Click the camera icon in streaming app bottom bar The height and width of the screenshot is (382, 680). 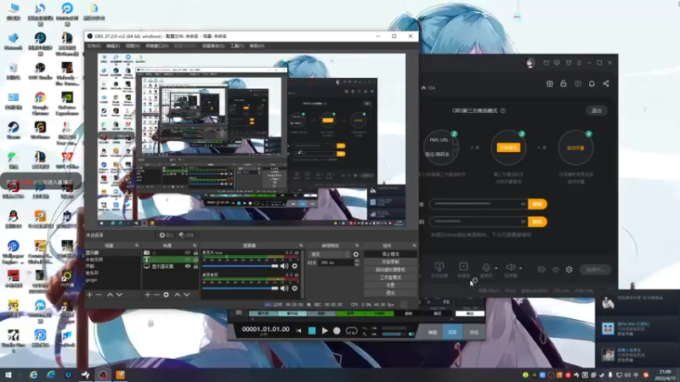coord(541,269)
